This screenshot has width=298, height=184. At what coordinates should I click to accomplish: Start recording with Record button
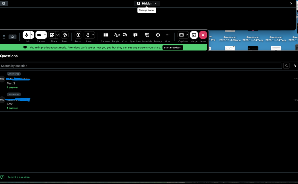(x=78, y=35)
